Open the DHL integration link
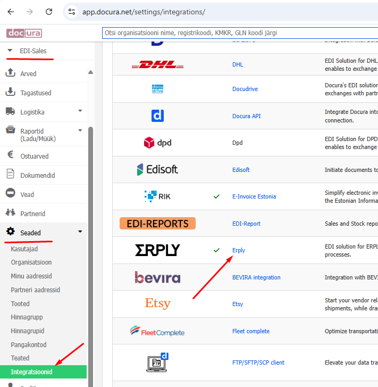 pyautogui.click(x=238, y=64)
